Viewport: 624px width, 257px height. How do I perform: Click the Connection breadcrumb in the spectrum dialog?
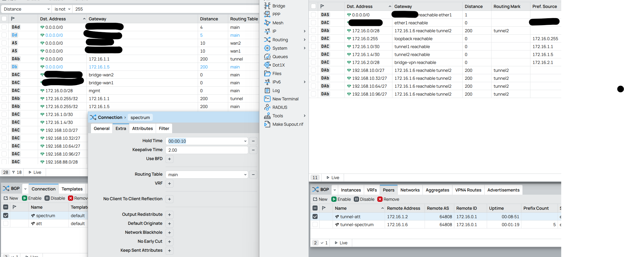coord(110,117)
